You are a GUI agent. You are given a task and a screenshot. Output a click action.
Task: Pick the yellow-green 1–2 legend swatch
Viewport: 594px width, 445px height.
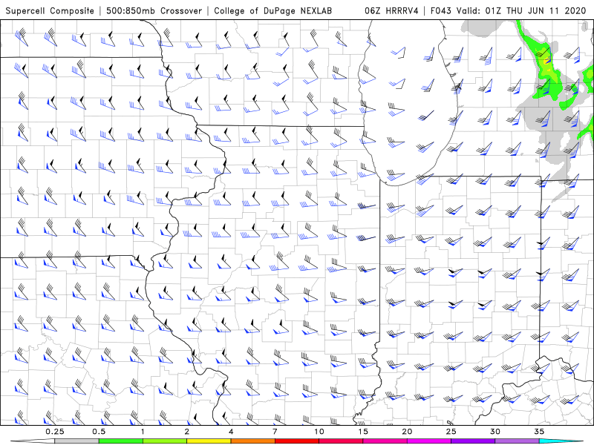point(165,441)
